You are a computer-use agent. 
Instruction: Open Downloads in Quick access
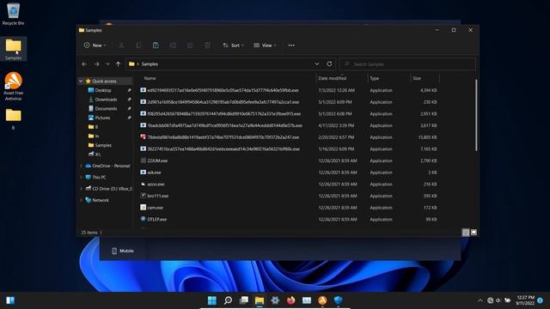(106, 100)
